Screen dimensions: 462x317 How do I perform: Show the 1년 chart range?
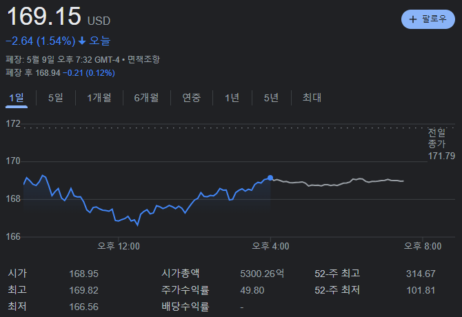click(232, 98)
